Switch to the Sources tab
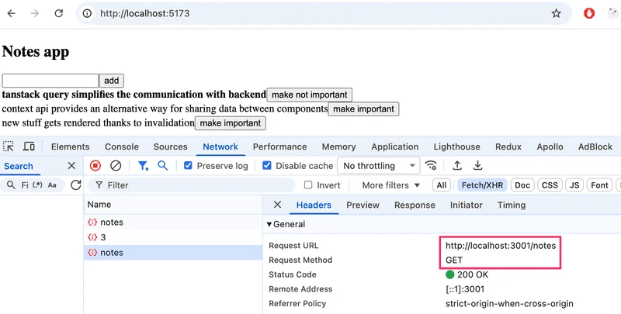The image size is (621, 314). coord(170,147)
